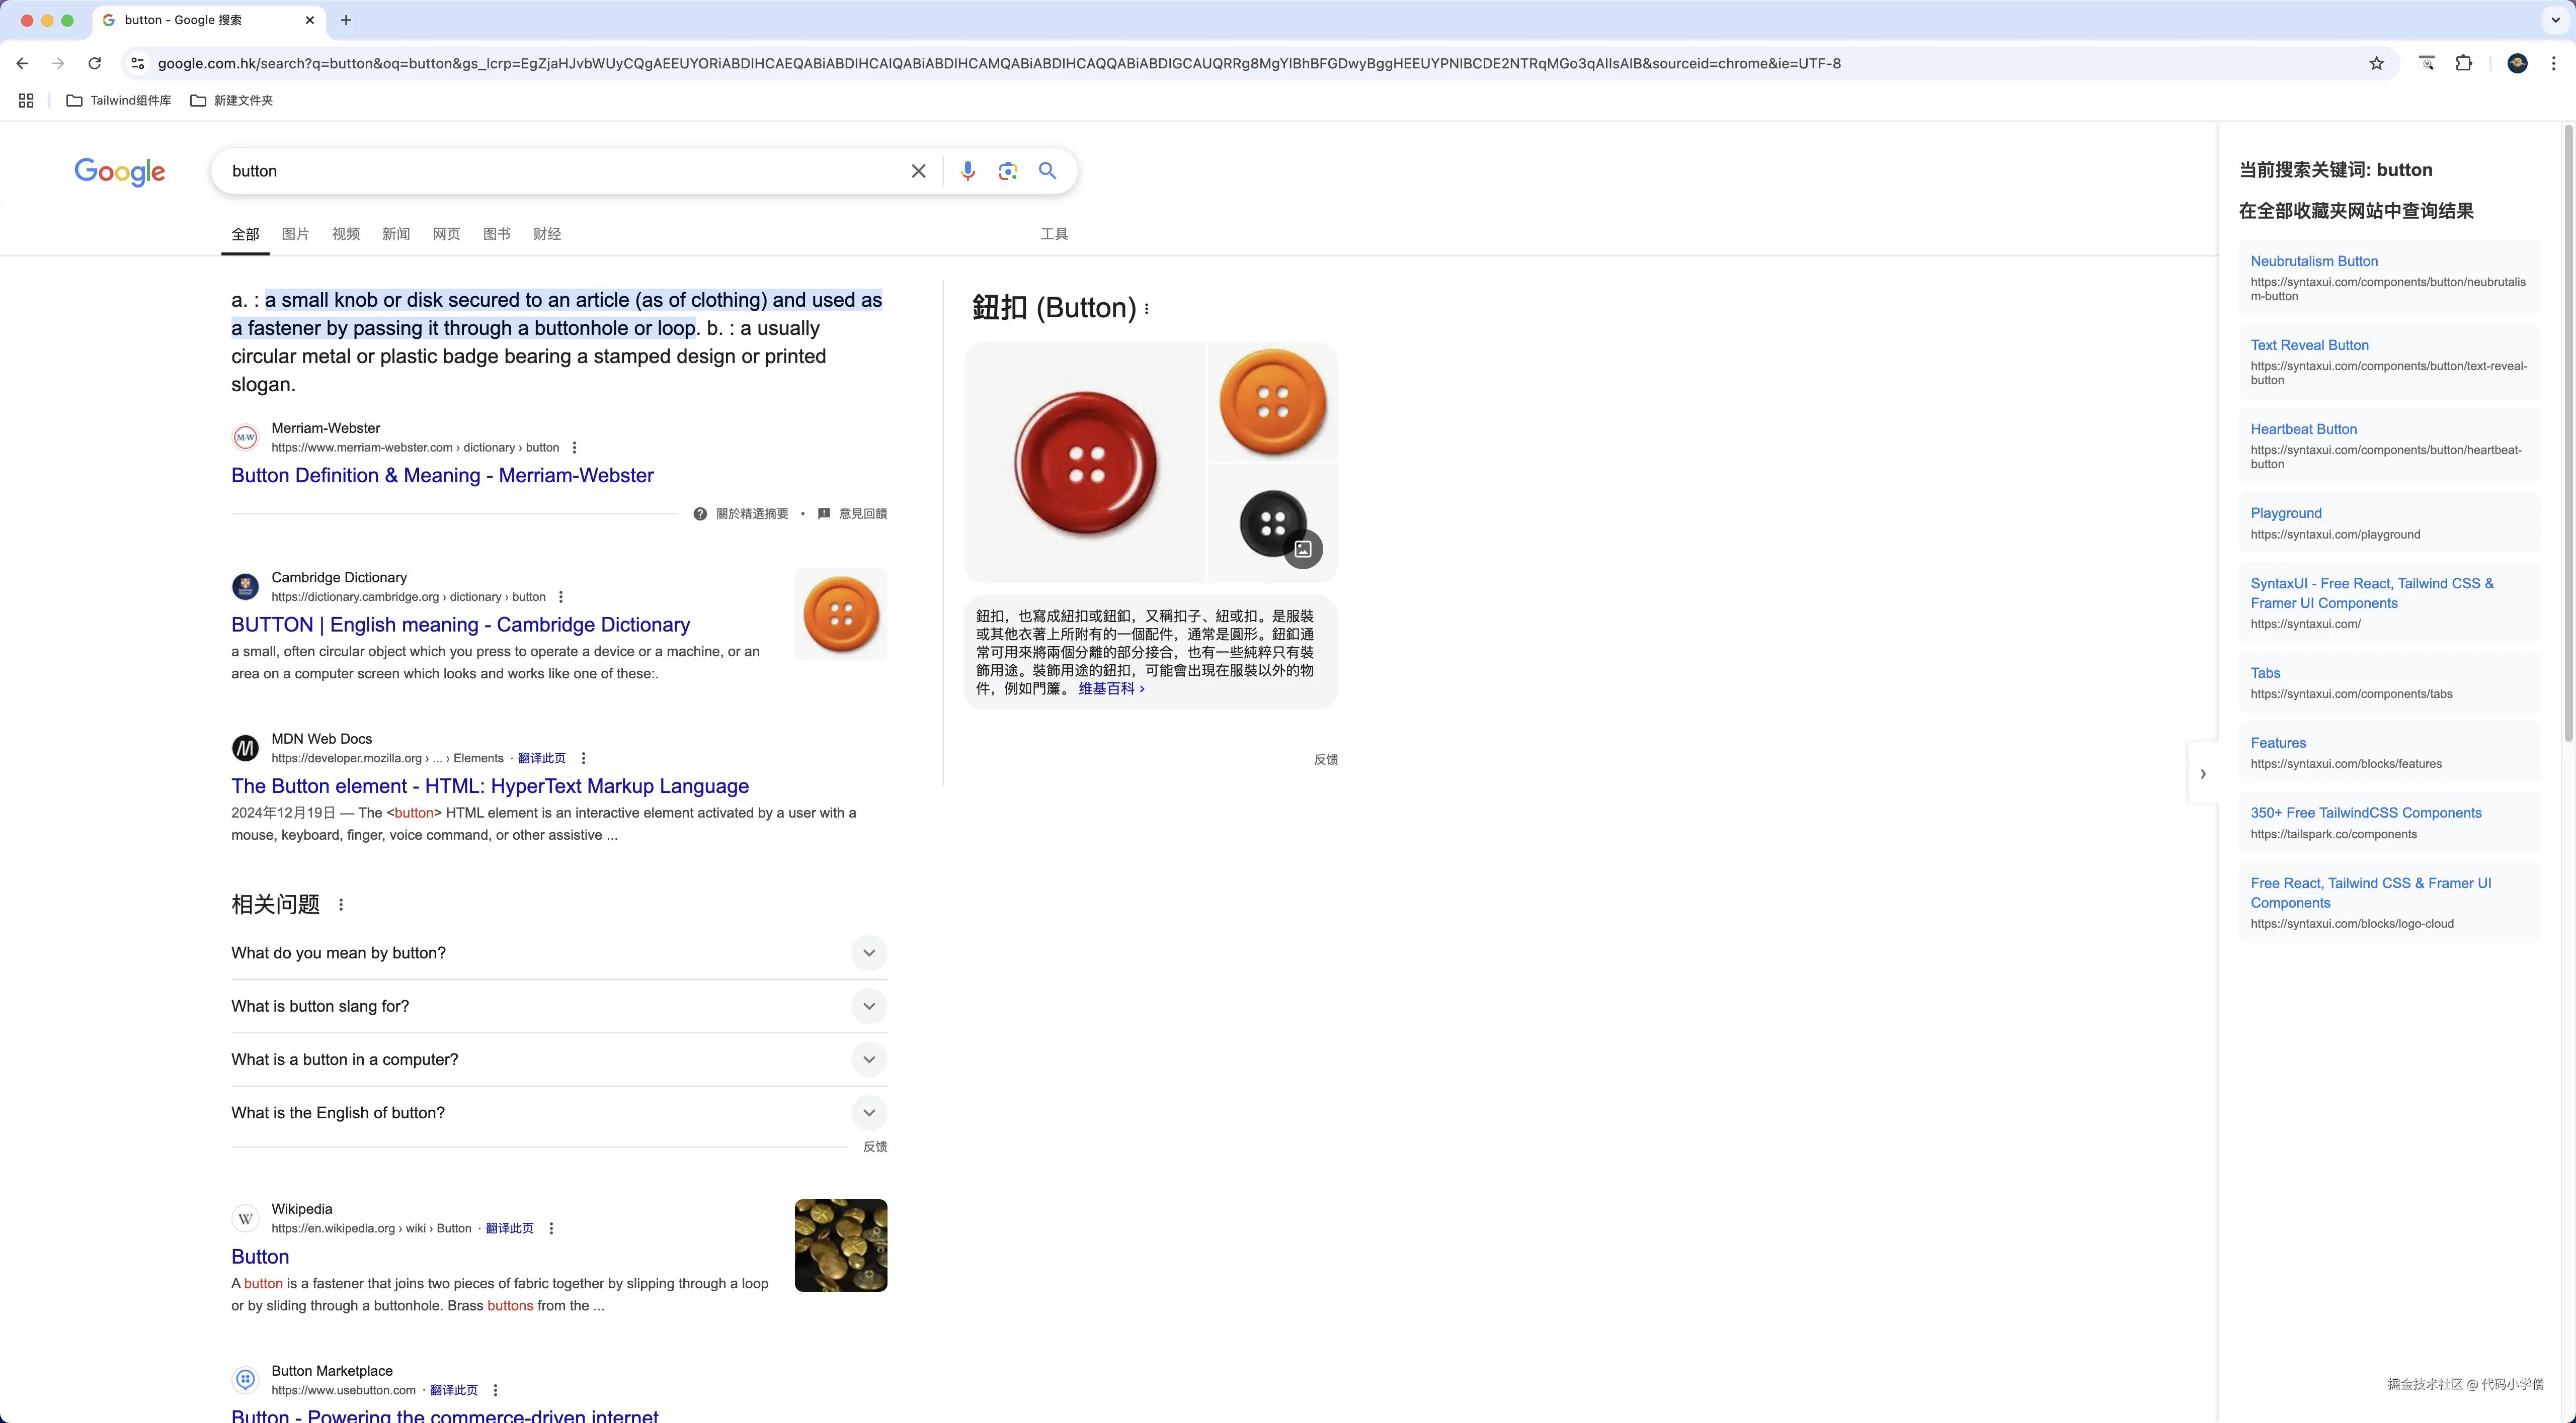Click the voice search microphone icon
This screenshot has height=1423, width=2576.
[967, 171]
